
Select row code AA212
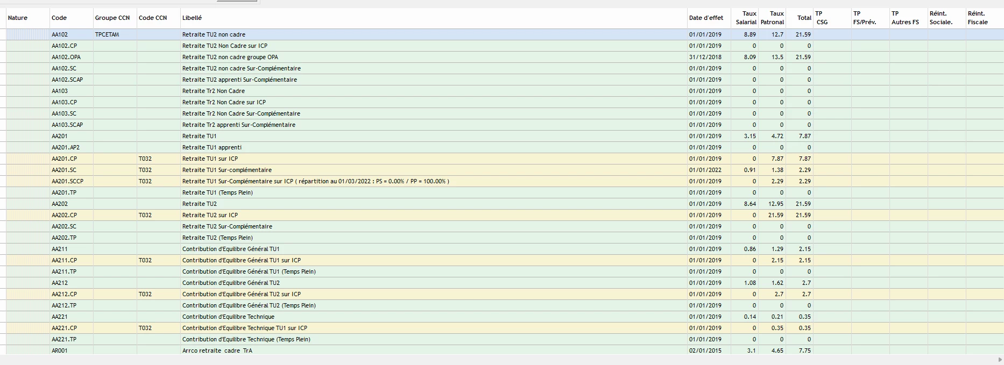pyautogui.click(x=60, y=283)
